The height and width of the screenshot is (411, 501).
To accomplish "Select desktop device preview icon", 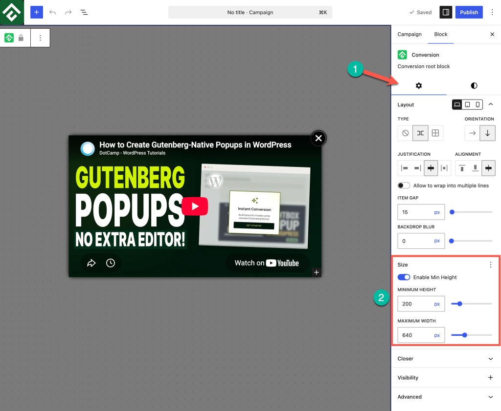I will [457, 104].
